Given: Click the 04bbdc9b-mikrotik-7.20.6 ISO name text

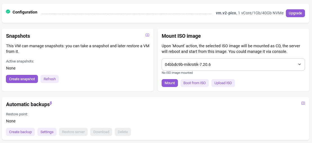Looking at the screenshot, I should [x=188, y=64].
